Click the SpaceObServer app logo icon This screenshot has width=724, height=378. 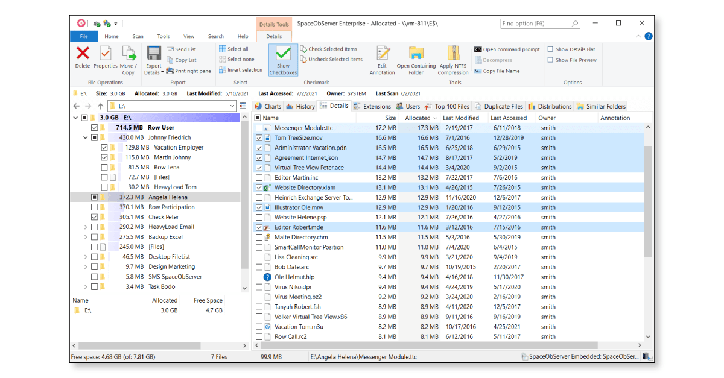(81, 23)
